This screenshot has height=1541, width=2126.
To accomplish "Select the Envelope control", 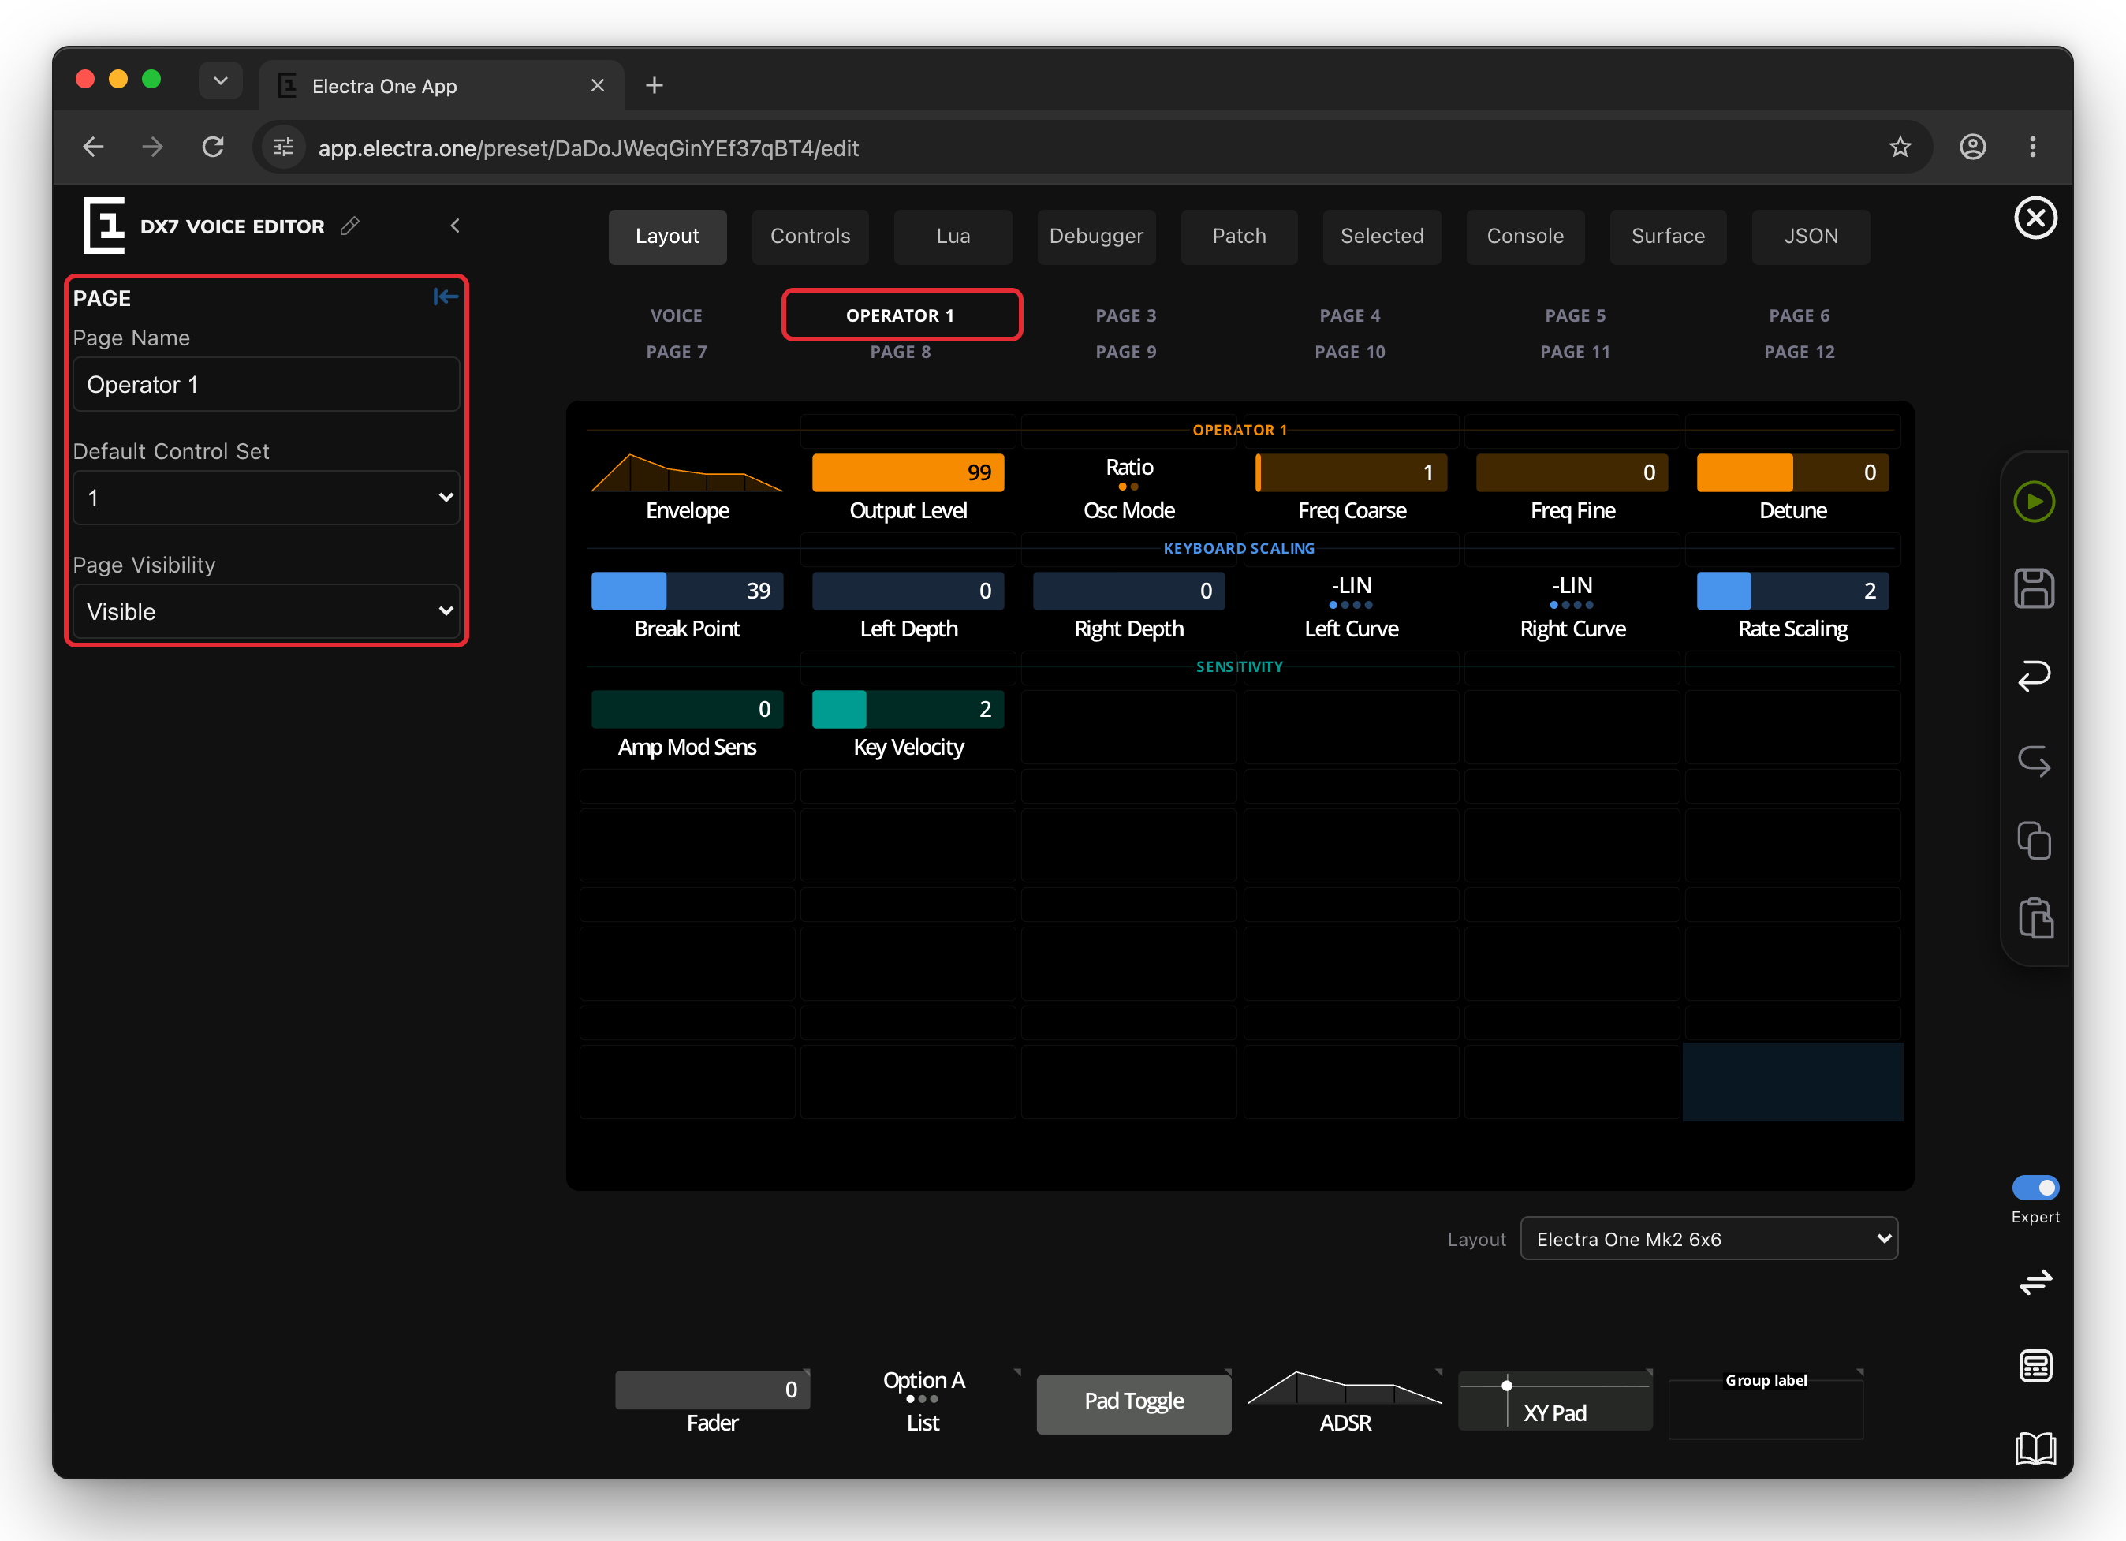I will [687, 487].
